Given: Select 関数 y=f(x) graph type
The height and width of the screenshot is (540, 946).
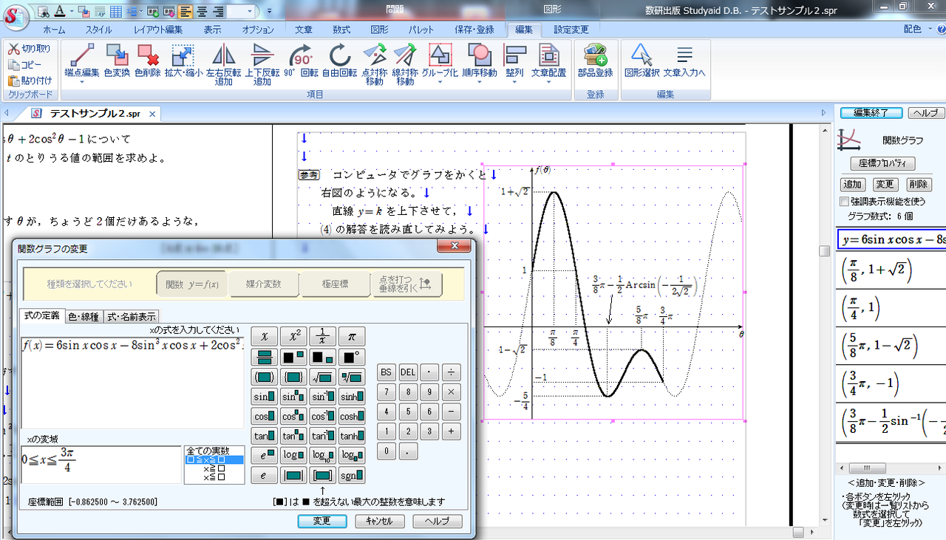Looking at the screenshot, I should coord(191,284).
